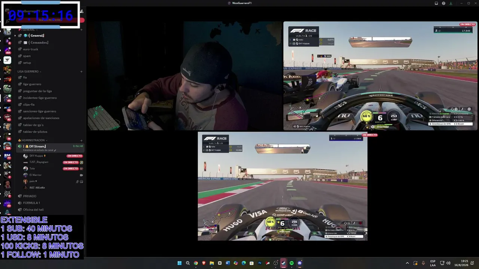479x269 pixels.
Task: Open File Explorer from taskbar
Action: (212, 263)
